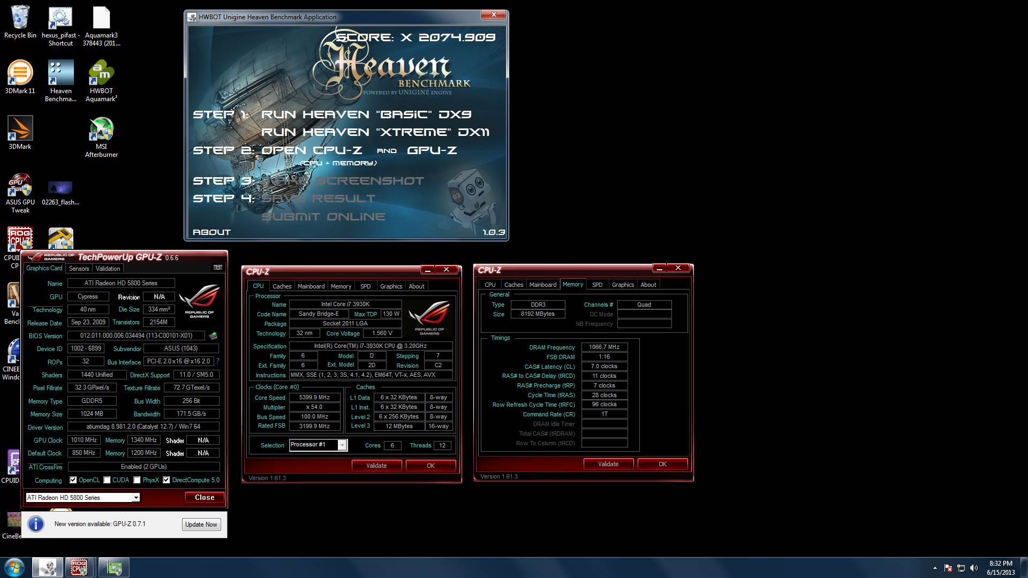Click Run Heaven "Basic" DX9
Image resolution: width=1028 pixels, height=578 pixels.
point(366,115)
